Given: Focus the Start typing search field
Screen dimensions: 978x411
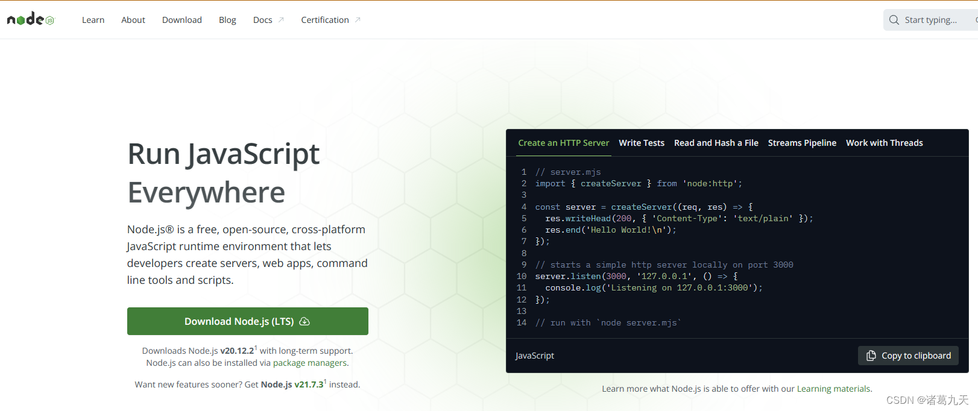Looking at the screenshot, I should coord(930,20).
